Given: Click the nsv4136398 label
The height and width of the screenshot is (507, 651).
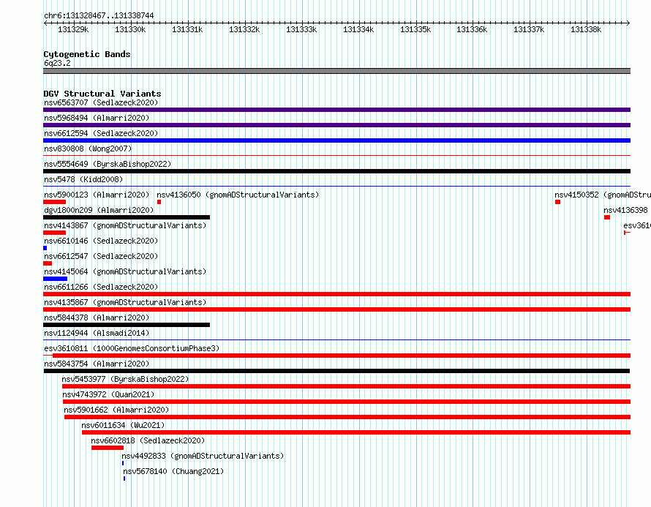Looking at the screenshot, I should pyautogui.click(x=625, y=210).
